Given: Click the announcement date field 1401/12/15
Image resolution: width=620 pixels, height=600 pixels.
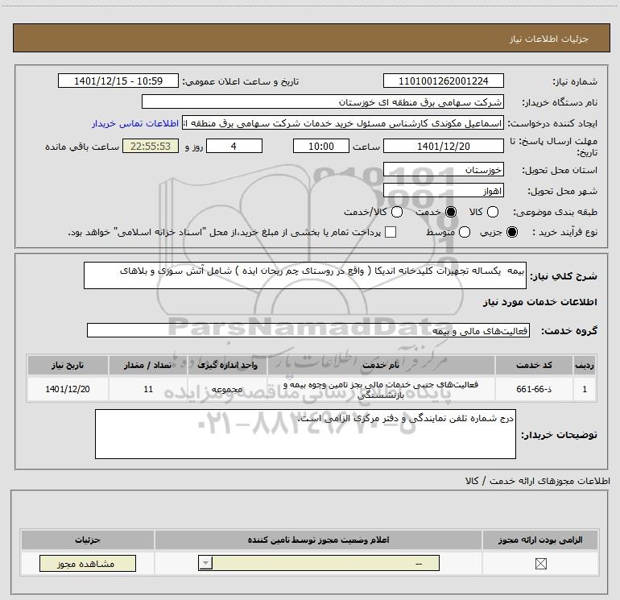Looking at the screenshot, I should 118,81.
